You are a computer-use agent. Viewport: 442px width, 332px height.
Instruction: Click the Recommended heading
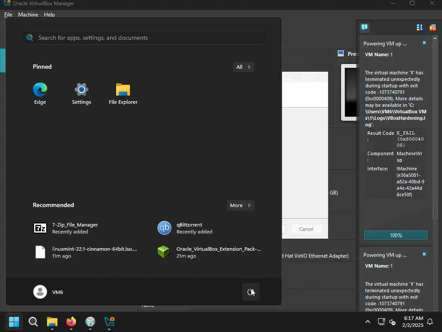pos(53,205)
